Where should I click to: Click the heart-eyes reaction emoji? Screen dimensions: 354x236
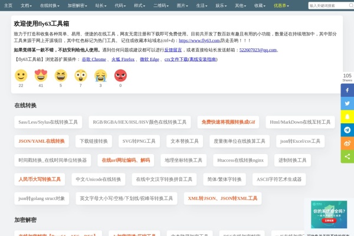(x=41, y=76)
